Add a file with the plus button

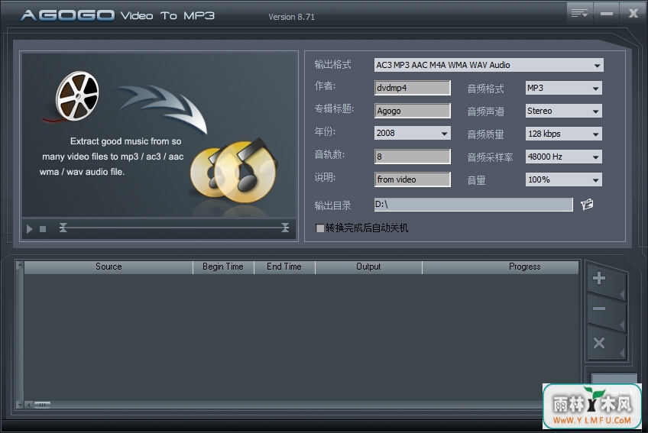(x=599, y=278)
